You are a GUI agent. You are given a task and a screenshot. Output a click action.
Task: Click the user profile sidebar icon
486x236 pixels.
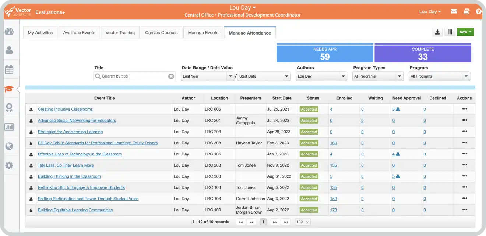pos(9,50)
